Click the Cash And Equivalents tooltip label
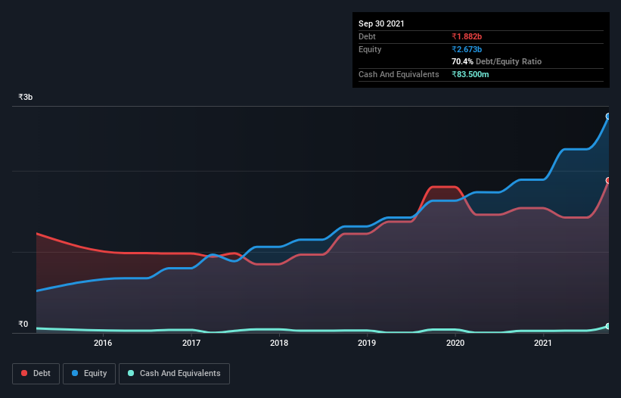The height and width of the screenshot is (398, 621). pos(399,74)
